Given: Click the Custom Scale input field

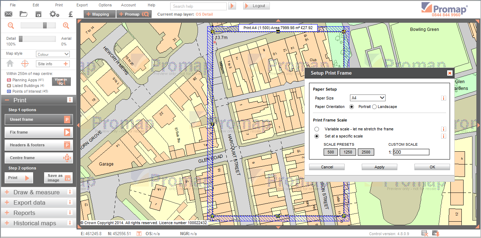Looking at the screenshot, I should point(411,152).
